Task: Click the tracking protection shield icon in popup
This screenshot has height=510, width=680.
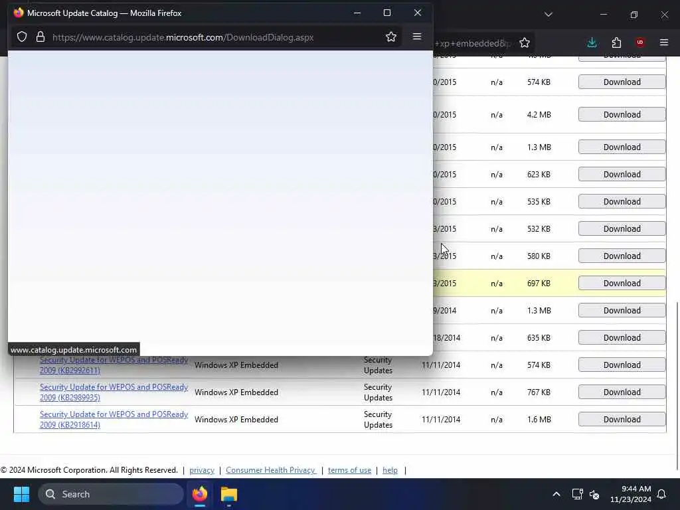Action: pos(22,37)
